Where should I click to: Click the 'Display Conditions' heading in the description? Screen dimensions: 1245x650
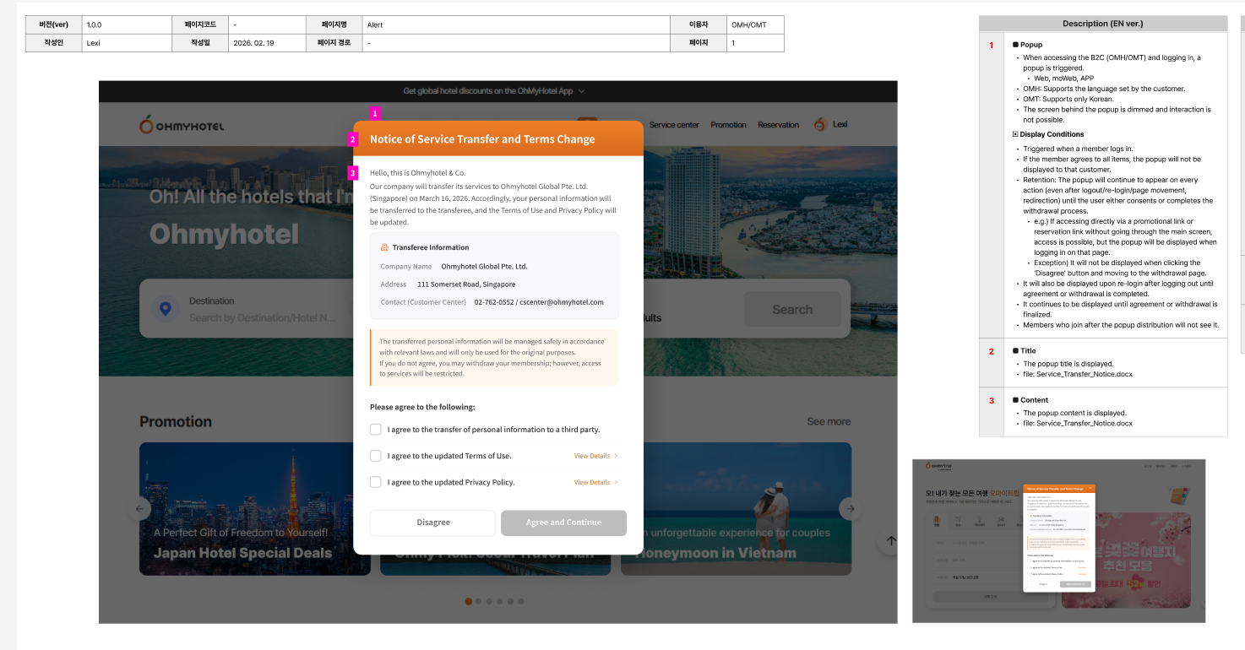tap(1052, 134)
